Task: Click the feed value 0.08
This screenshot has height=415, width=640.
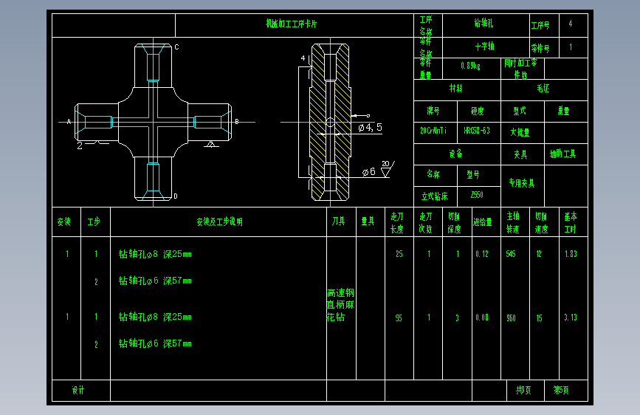Action: 482,318
